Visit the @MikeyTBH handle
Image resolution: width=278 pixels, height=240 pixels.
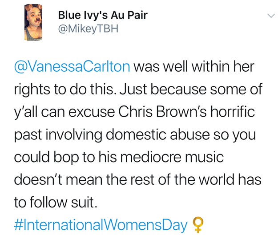(x=88, y=29)
